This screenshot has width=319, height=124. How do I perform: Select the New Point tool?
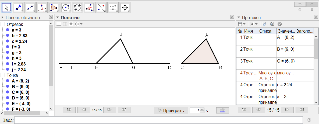pos(18,8)
